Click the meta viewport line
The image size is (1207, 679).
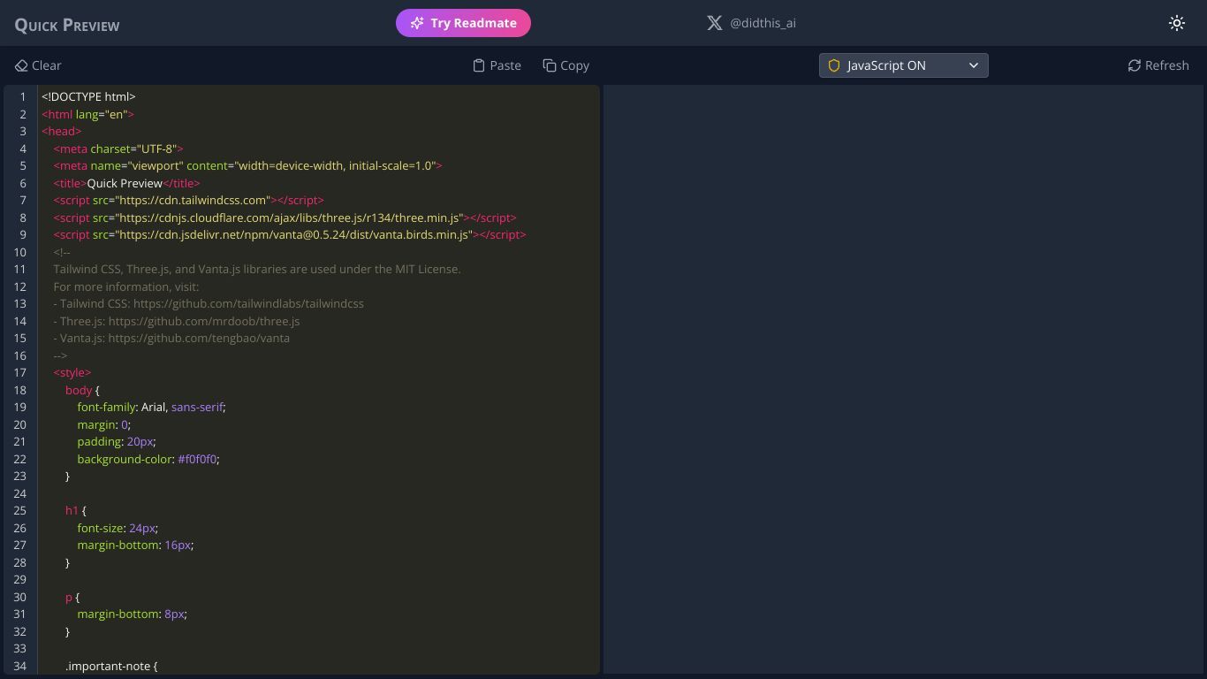click(x=247, y=165)
